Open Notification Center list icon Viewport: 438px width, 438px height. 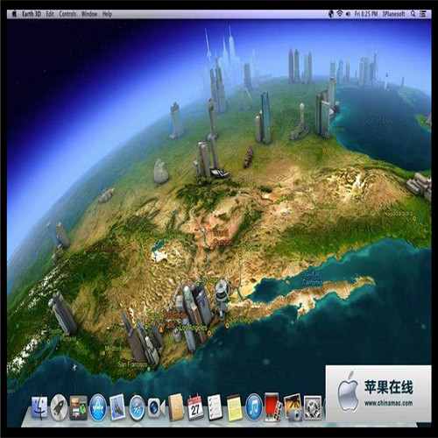[x=423, y=14]
